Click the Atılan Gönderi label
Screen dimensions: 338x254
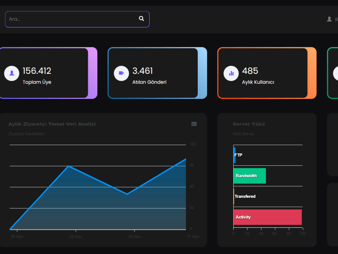pyautogui.click(x=149, y=82)
